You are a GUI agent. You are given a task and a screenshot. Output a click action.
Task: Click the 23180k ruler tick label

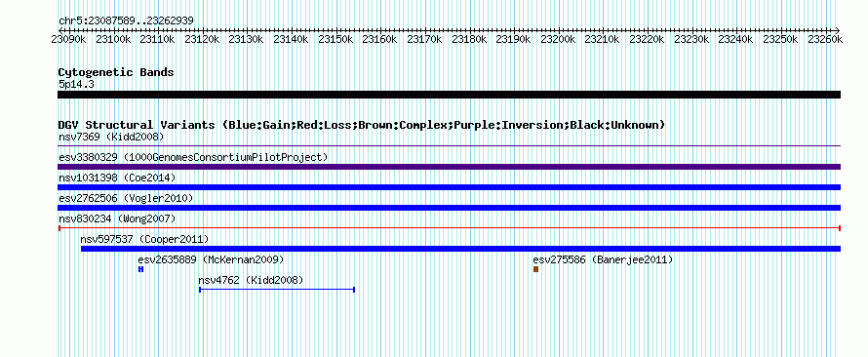[469, 39]
